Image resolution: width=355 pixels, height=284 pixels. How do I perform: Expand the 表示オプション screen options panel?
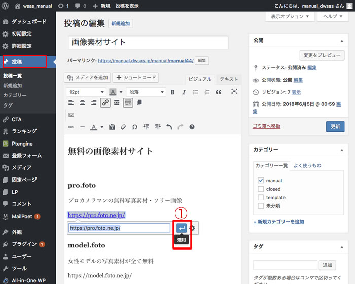(x=289, y=16)
